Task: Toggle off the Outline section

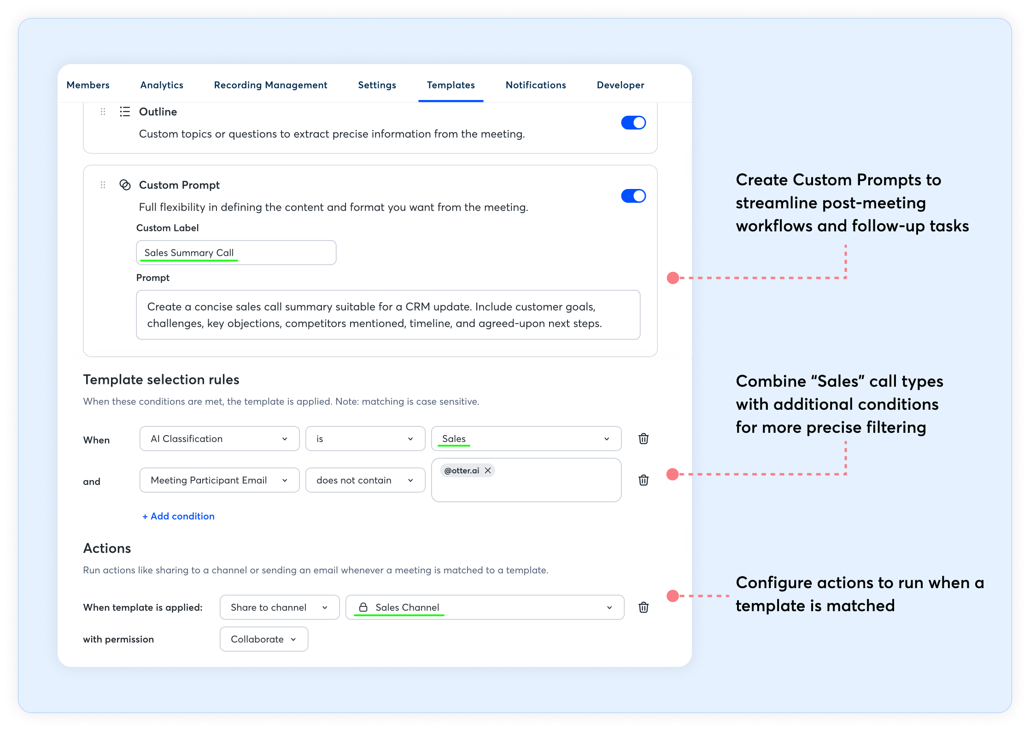Action: coord(633,123)
